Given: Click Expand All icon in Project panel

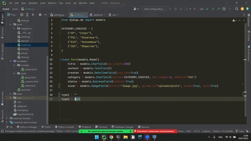Looking at the screenshot, I should tap(27, 15).
